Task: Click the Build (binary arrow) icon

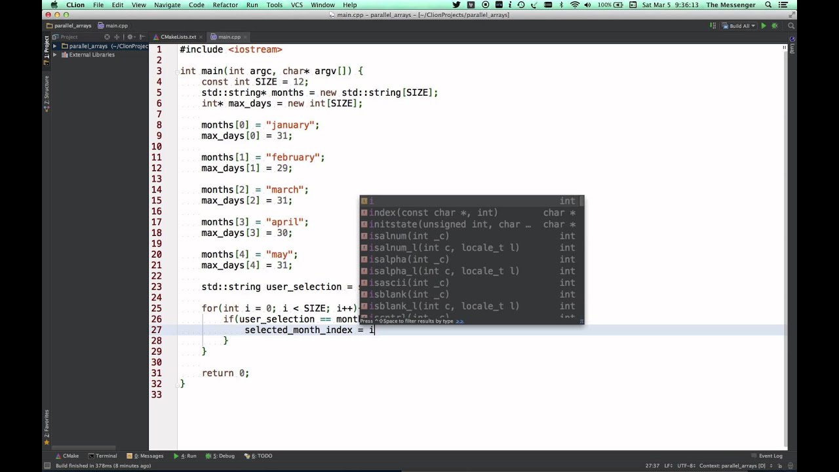Action: (x=713, y=26)
